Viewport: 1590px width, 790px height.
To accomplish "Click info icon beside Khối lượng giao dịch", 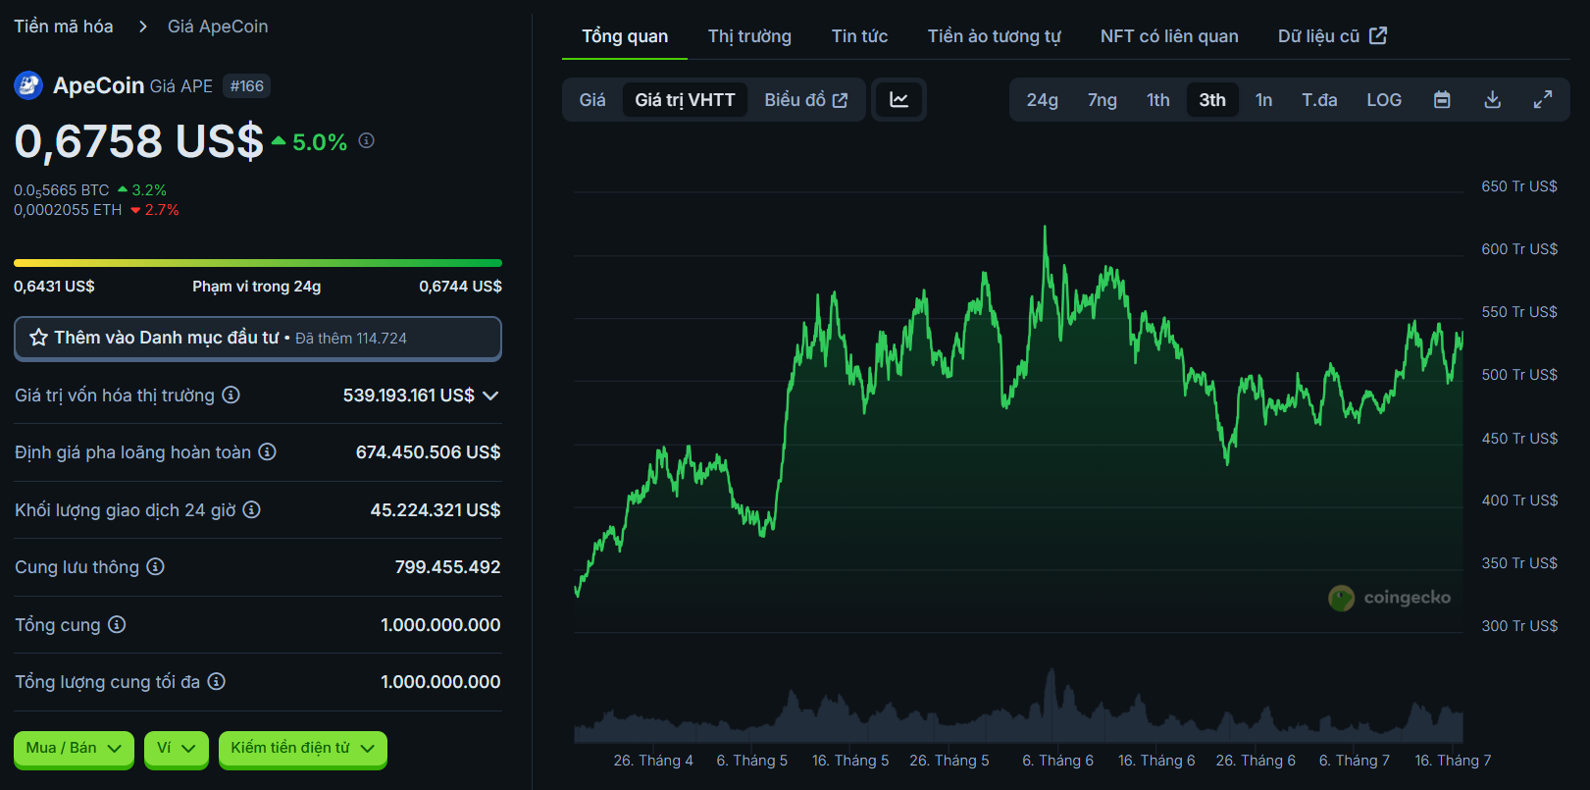I will pyautogui.click(x=251, y=510).
